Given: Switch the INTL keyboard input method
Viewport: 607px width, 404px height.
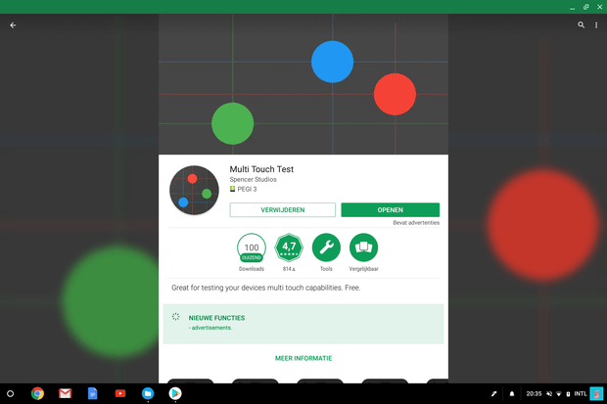Looking at the screenshot, I should 581,394.
